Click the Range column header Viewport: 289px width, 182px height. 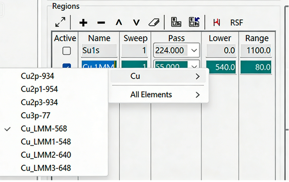tap(257, 38)
